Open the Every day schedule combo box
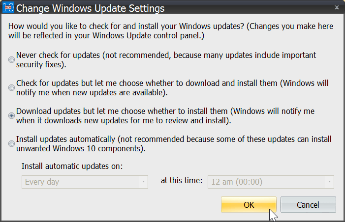The height and width of the screenshot is (222, 345). click(x=85, y=182)
